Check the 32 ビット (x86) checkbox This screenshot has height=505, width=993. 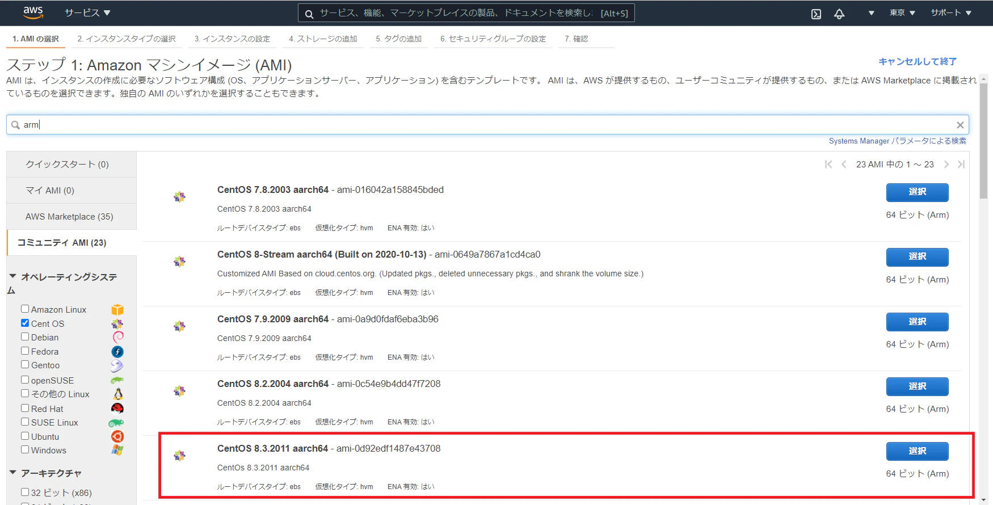click(x=25, y=492)
